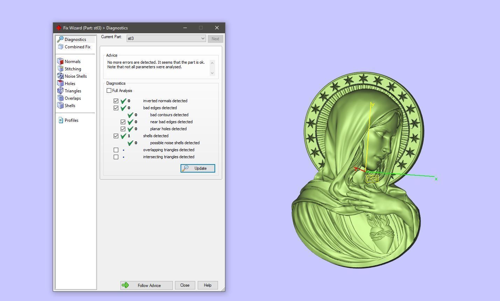Click the Advice message text
The width and height of the screenshot is (500, 301).
[x=156, y=65]
